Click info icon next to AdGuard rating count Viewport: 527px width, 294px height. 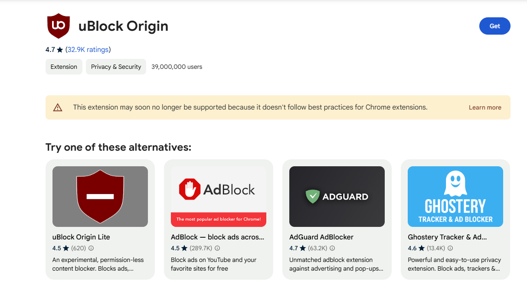pyautogui.click(x=332, y=248)
